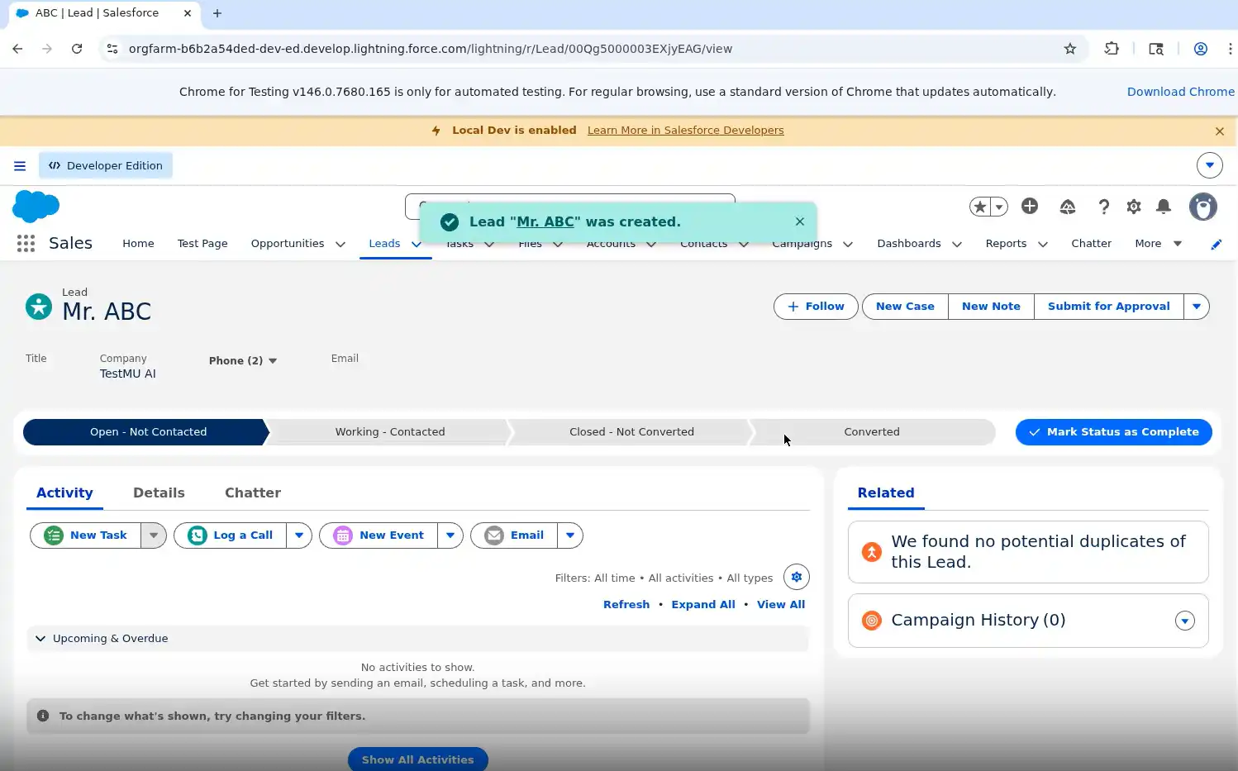Click the New Event calendar icon
The width and height of the screenshot is (1238, 771).
tap(343, 535)
